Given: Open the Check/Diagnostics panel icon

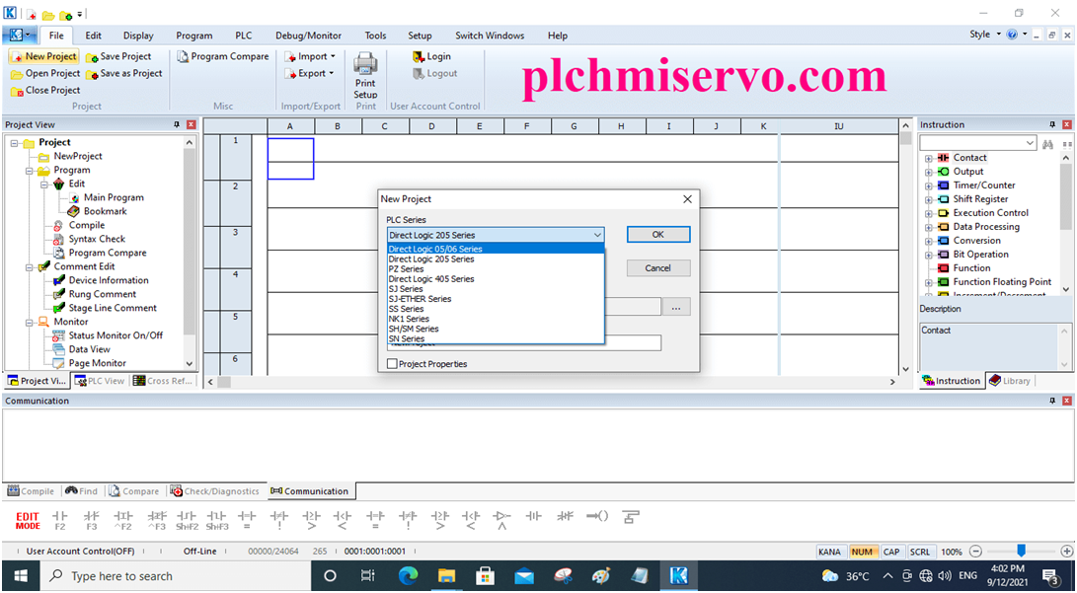Looking at the screenshot, I should tap(215, 490).
